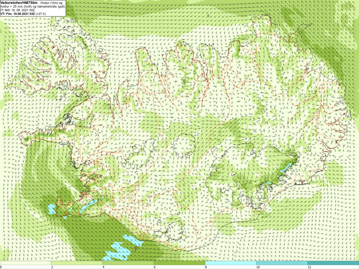Select the light green 2–4 legend segment

[77, 263]
